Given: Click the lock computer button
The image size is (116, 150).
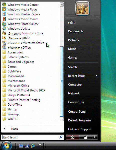Looking at the screenshot, I should [86, 137].
